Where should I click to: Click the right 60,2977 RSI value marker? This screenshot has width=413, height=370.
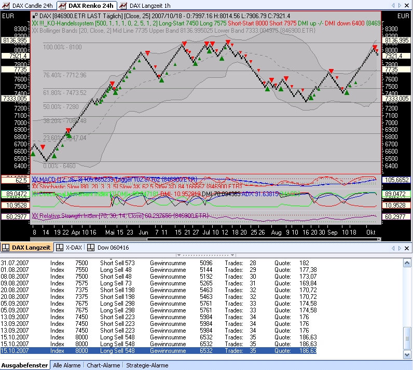coord(396,217)
